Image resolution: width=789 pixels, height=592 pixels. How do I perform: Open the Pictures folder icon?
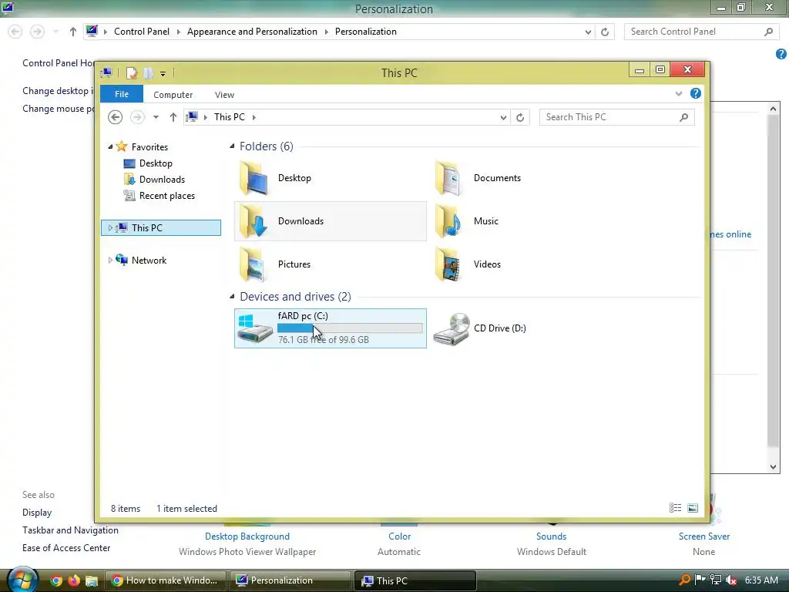[x=253, y=264]
